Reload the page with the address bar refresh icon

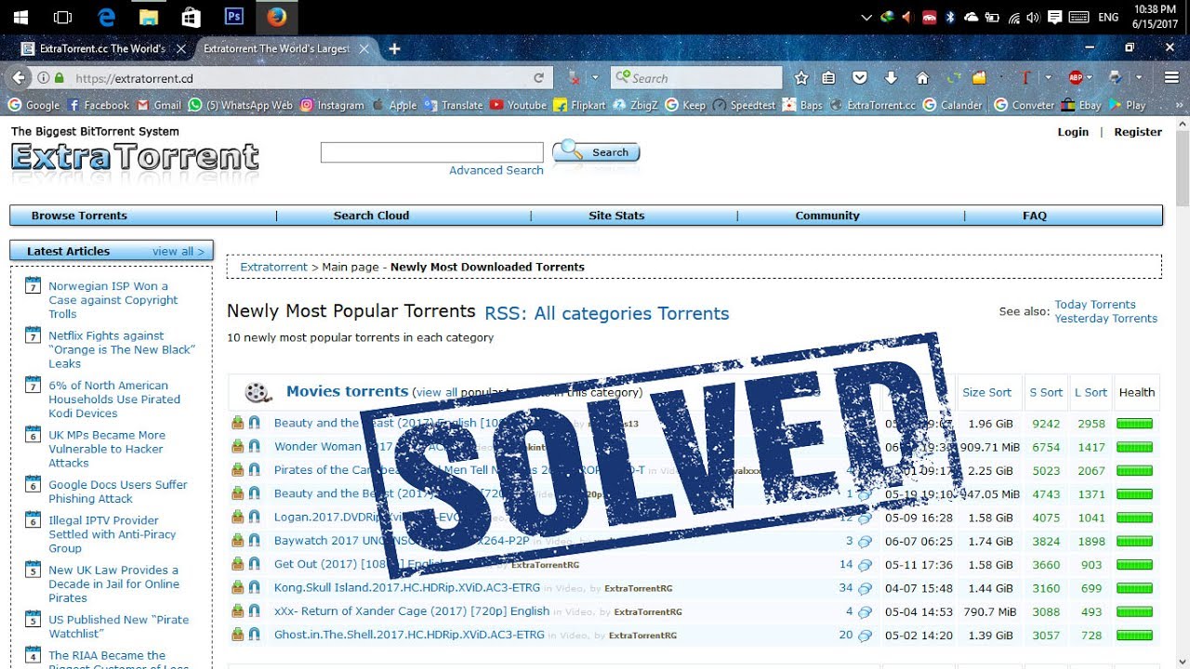point(538,78)
